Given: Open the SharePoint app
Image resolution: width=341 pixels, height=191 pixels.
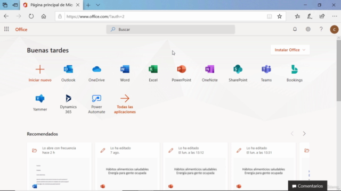Looking at the screenshot, I should [x=238, y=73].
